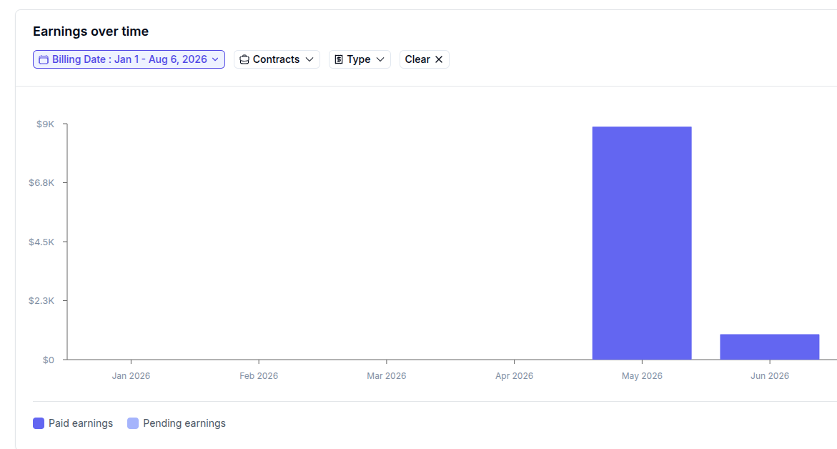Click the Mar 2026 axis label
The width and height of the screenshot is (837, 449).
[387, 376]
